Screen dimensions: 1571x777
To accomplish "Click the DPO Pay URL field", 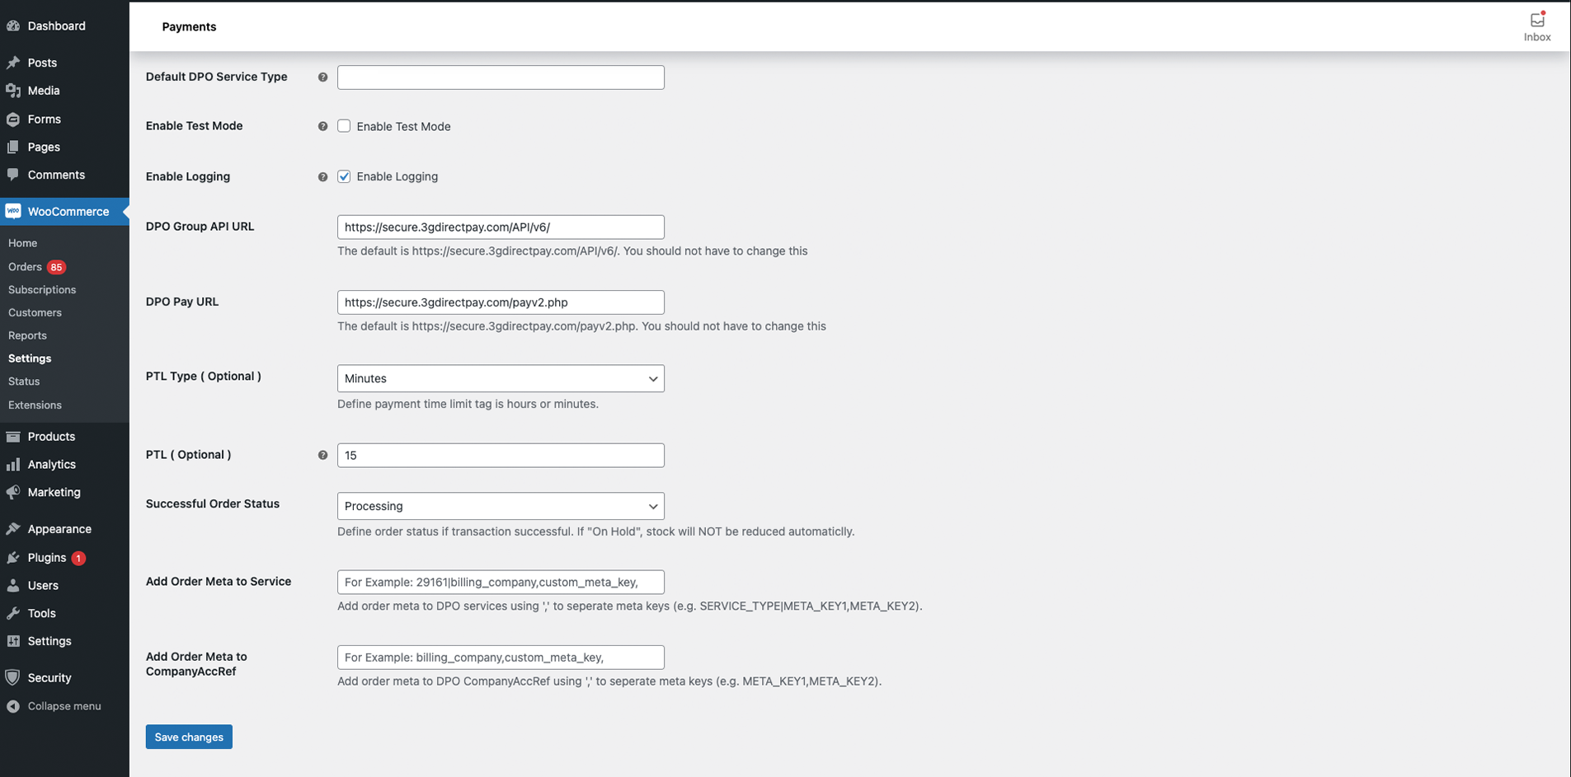I will [x=501, y=302].
